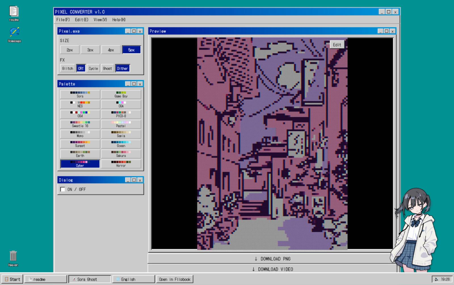Viewport: 454px width, 285px height.
Task: Toggle the CRT effect
Action: coord(81,68)
